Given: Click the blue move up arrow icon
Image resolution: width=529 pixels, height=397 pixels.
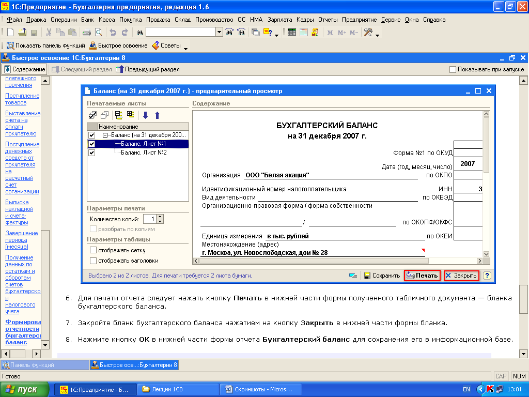Looking at the screenshot, I should [x=157, y=115].
